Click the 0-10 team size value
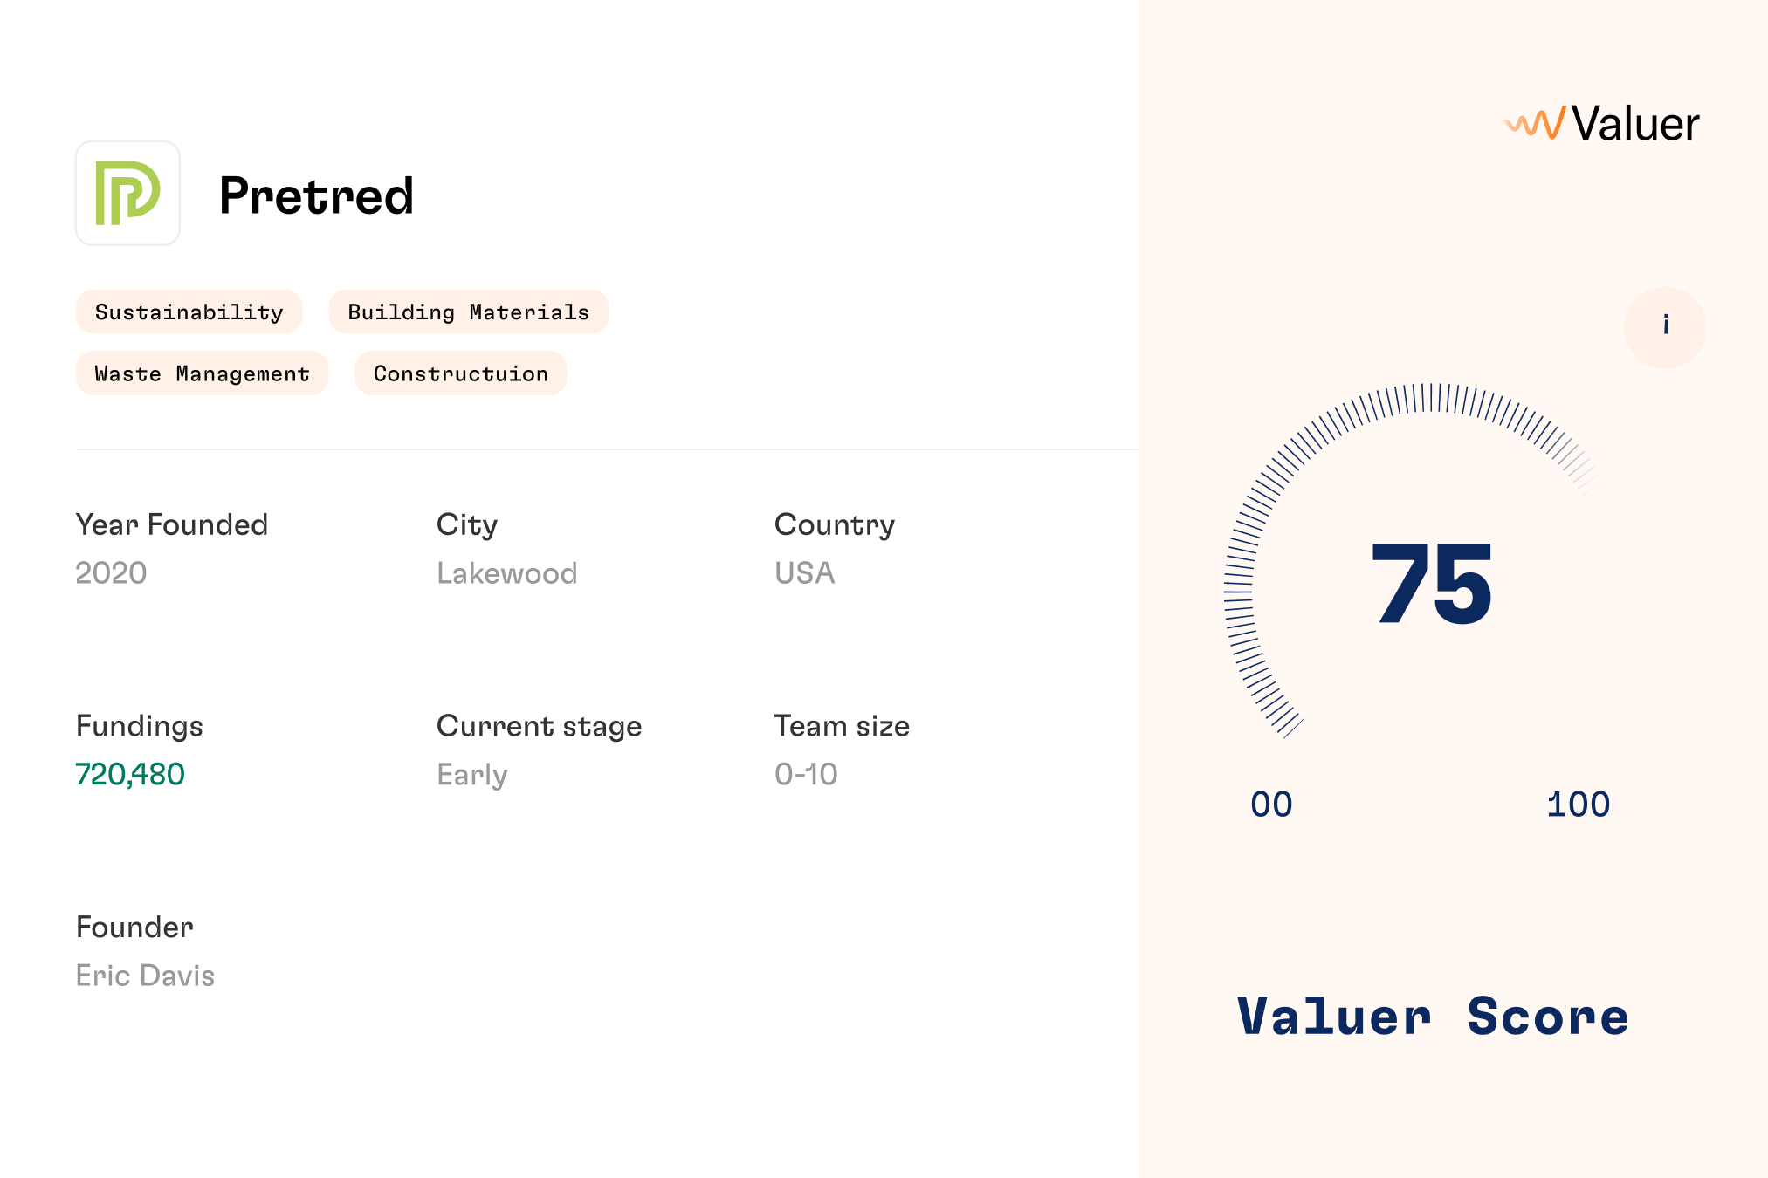The width and height of the screenshot is (1768, 1178). pos(806,774)
